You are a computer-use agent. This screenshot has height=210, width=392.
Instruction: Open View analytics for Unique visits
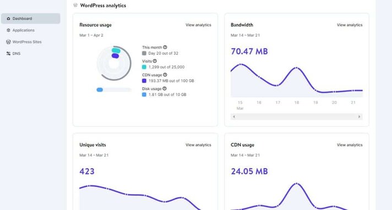click(198, 144)
